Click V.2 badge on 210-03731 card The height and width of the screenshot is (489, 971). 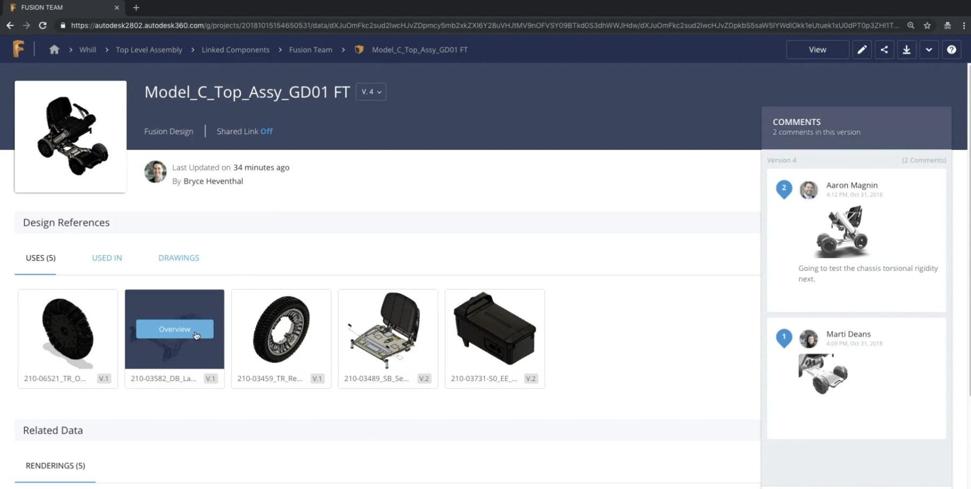coord(531,378)
